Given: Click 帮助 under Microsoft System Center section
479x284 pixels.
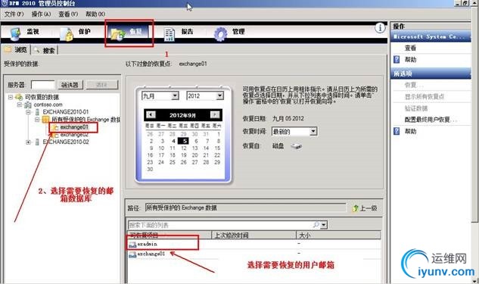Looking at the screenshot, I should 410,60.
